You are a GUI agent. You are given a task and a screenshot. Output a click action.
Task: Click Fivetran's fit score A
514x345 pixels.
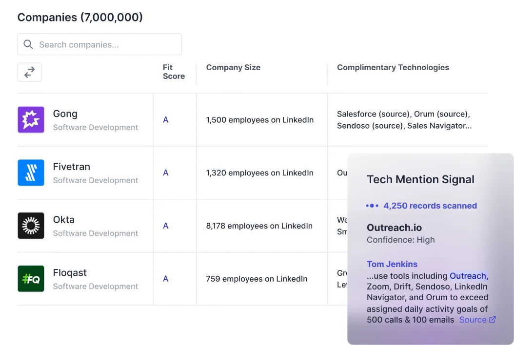(x=165, y=173)
